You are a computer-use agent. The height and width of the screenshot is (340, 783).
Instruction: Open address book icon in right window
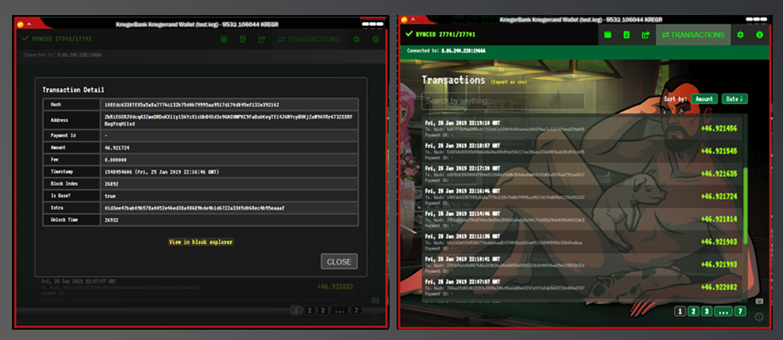[x=626, y=35]
